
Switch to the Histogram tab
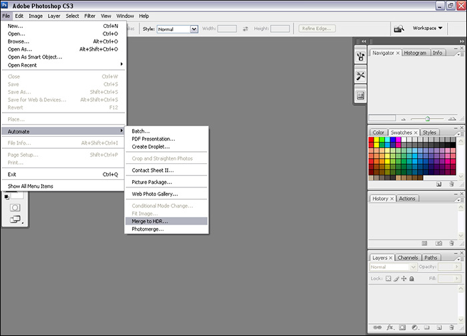[415, 53]
